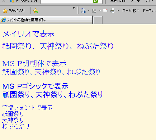Open the セーフティ menu
156x140 pixels.
[x=149, y=11]
